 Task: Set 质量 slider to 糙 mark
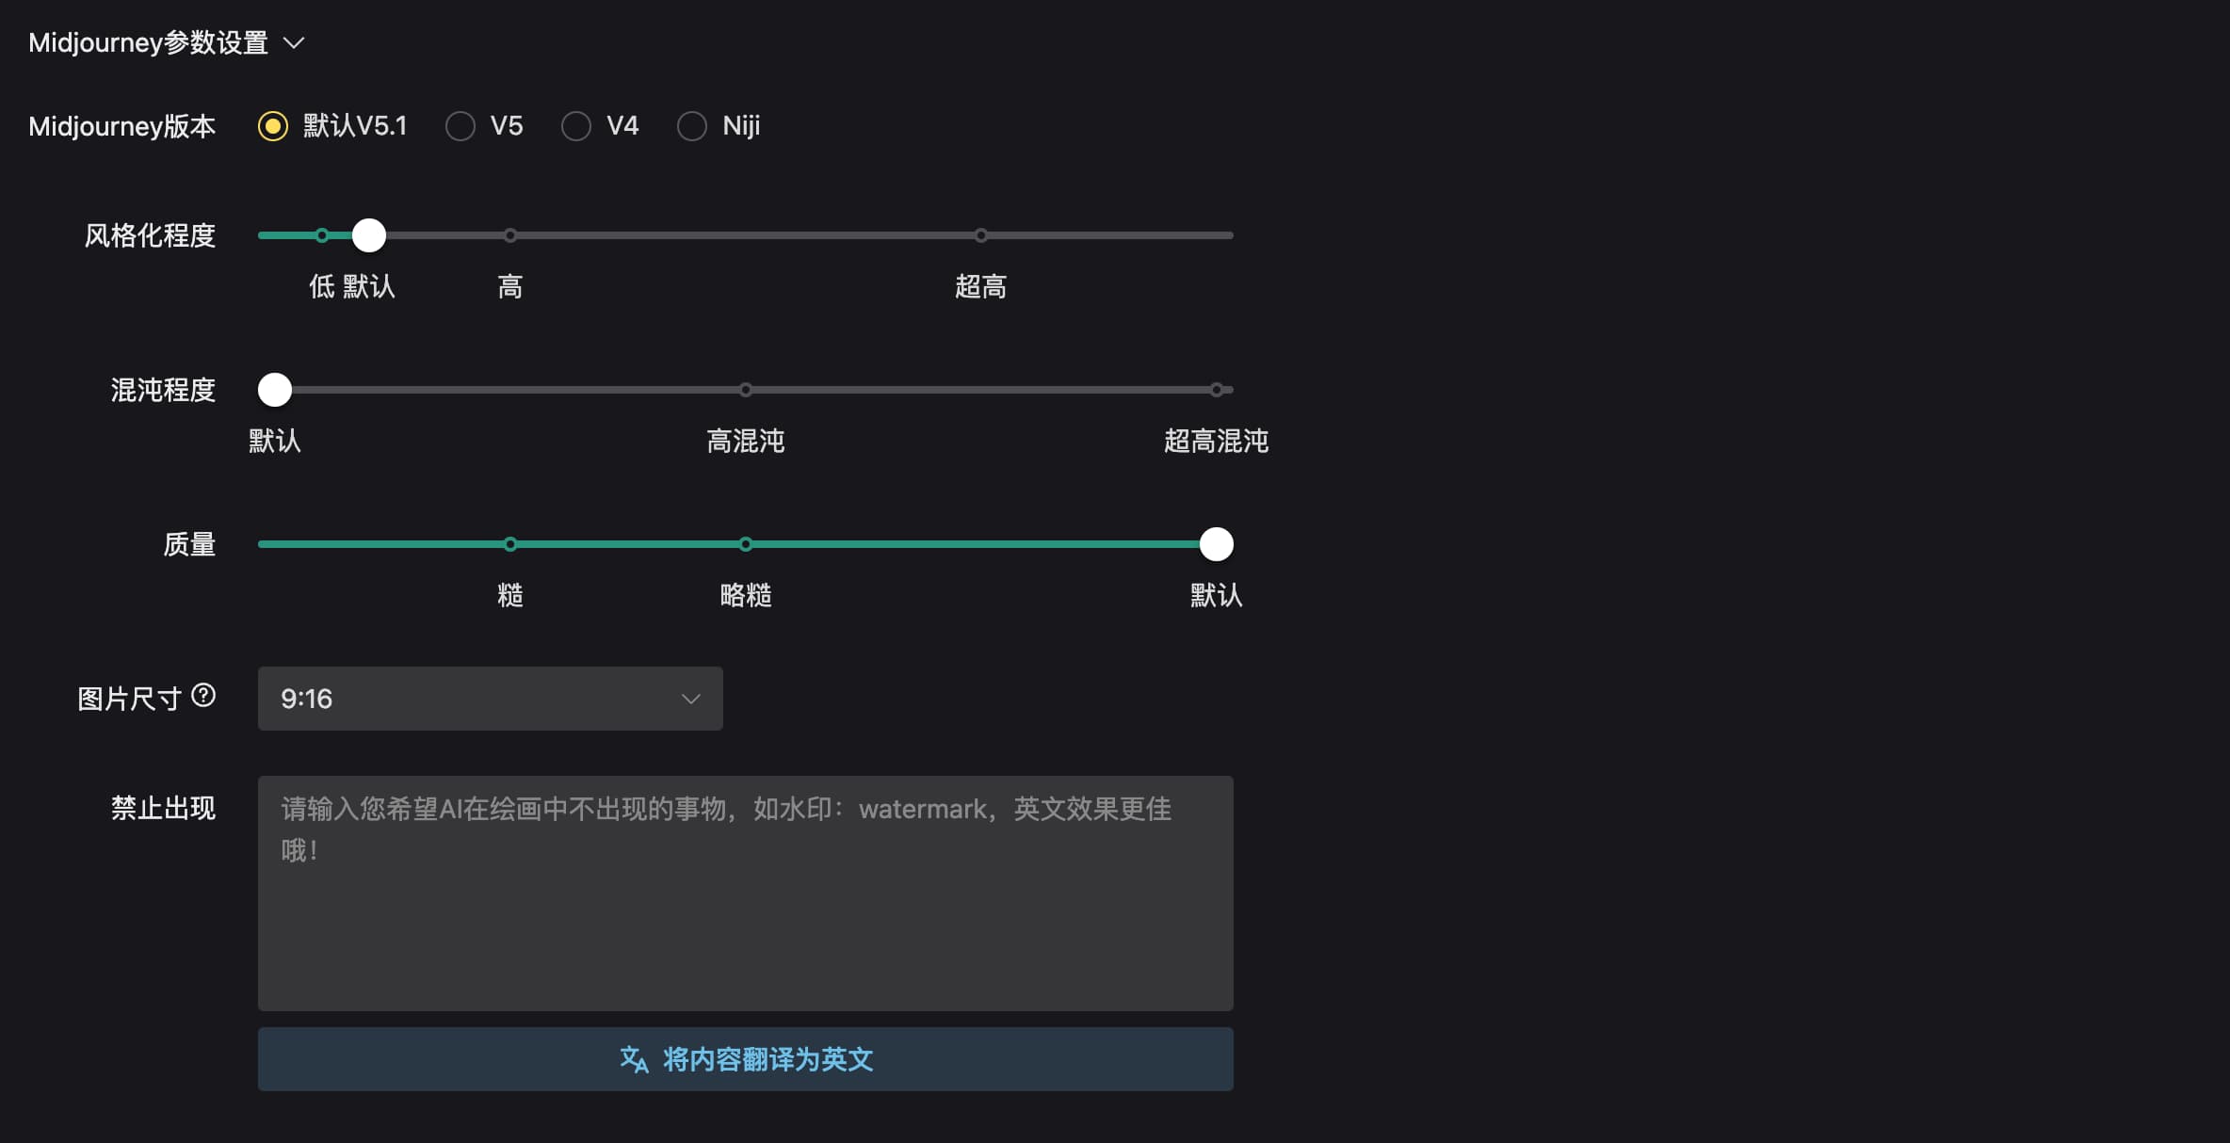[x=510, y=544]
